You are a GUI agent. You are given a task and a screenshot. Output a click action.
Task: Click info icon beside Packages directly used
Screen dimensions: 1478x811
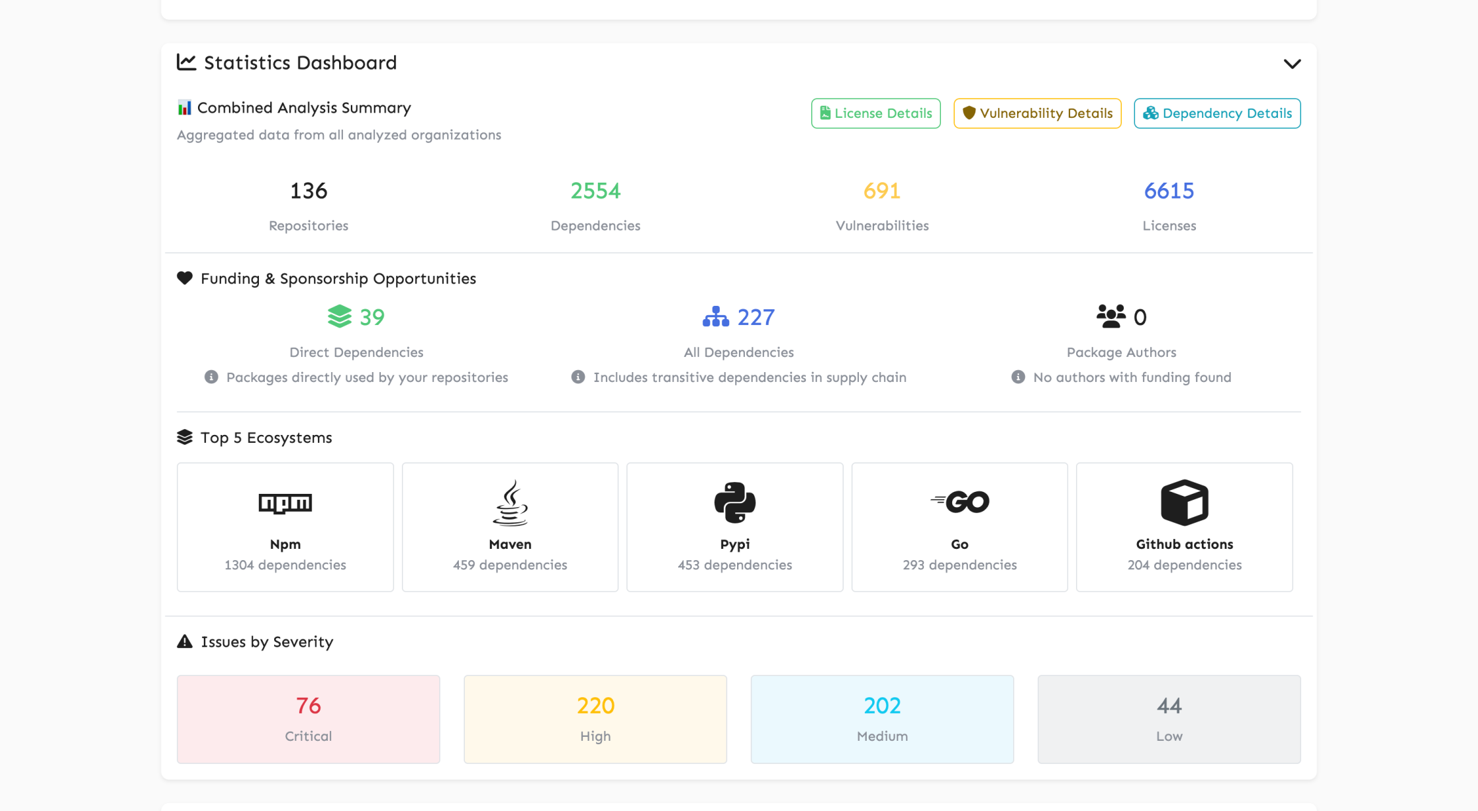(211, 377)
